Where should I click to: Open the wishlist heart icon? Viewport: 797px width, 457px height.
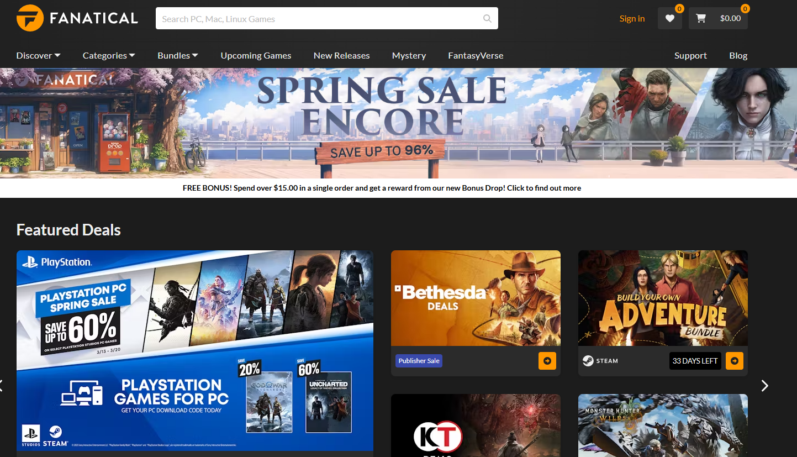(x=670, y=18)
